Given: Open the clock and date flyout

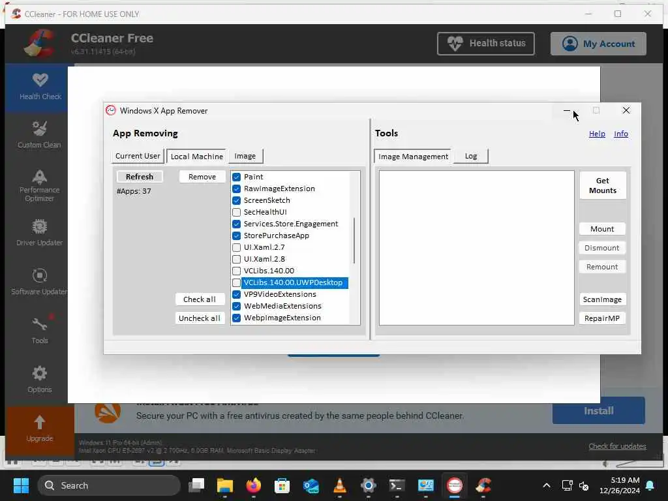Looking at the screenshot, I should (x=620, y=485).
